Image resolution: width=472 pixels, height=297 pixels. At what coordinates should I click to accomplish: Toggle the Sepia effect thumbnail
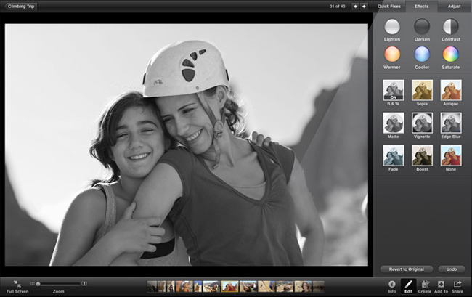tap(422, 90)
